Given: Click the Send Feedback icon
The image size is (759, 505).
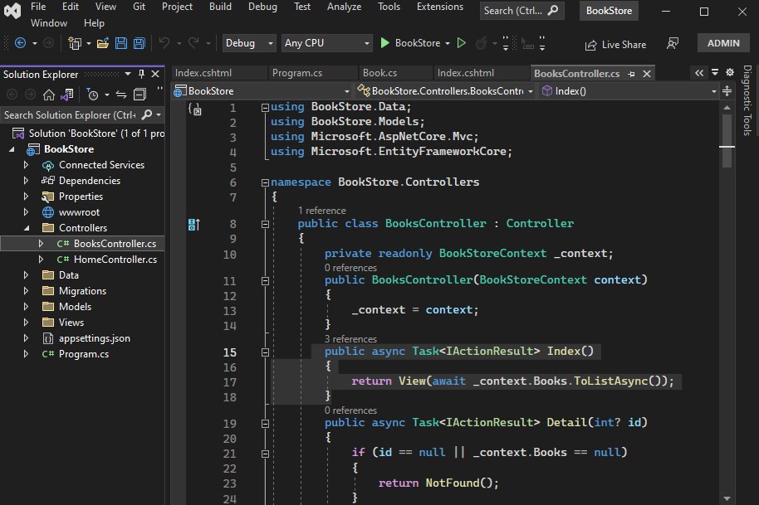Looking at the screenshot, I should pos(673,43).
